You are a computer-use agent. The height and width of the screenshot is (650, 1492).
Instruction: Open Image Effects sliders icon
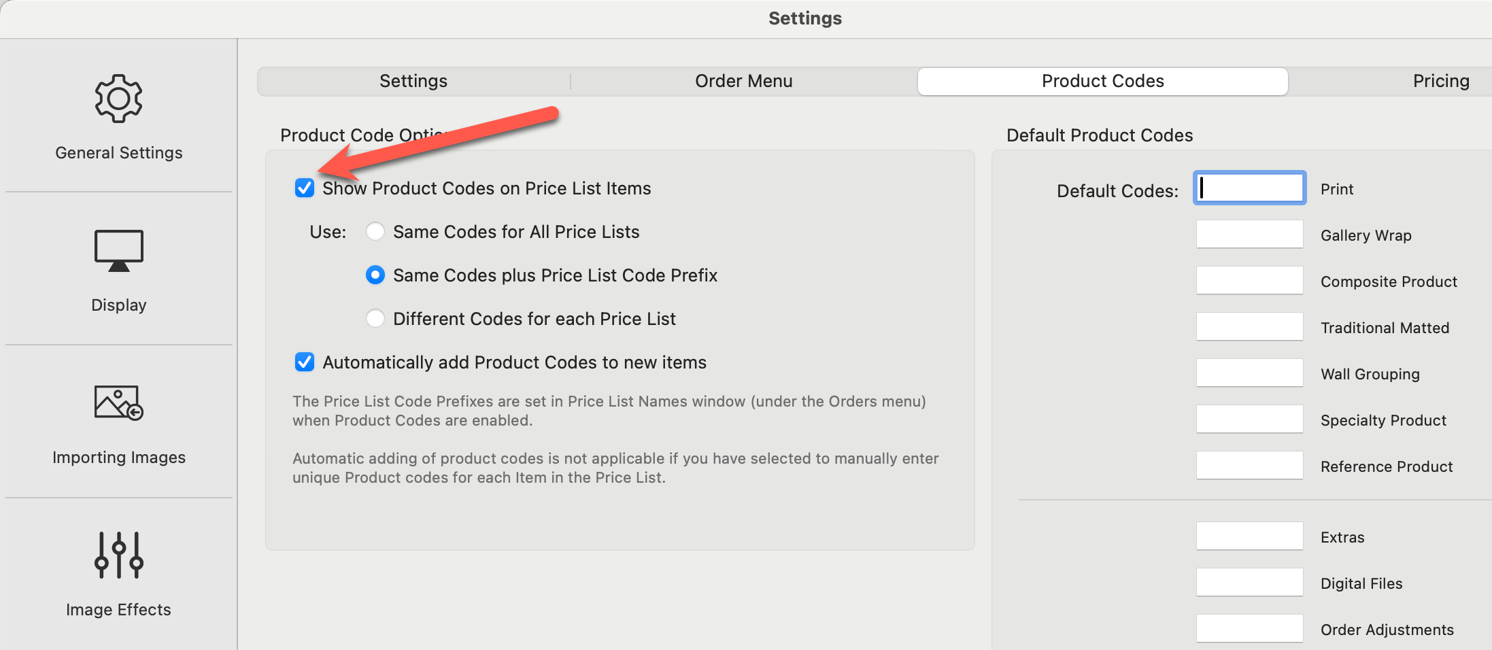118,555
